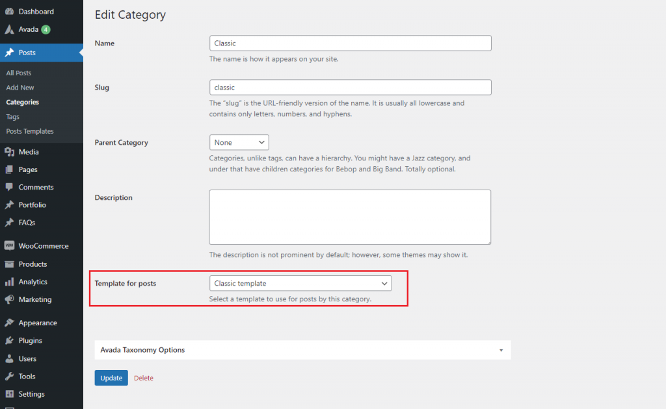Click the WooCommerce logo icon
Image resolution: width=666 pixels, height=409 pixels.
click(x=9, y=246)
